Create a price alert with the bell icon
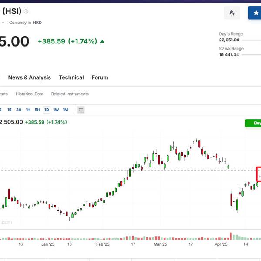261x261 pixels. pyautogui.click(x=232, y=13)
